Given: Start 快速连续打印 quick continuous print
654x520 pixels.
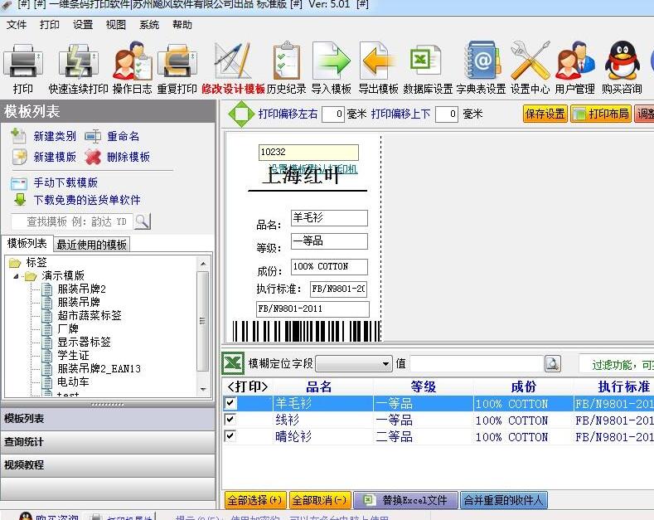Looking at the screenshot, I should point(78,61).
